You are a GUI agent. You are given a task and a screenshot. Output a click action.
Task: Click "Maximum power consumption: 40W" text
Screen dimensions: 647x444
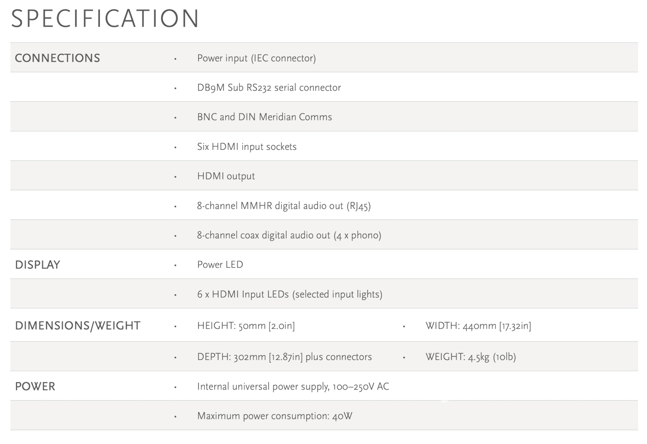pos(275,416)
